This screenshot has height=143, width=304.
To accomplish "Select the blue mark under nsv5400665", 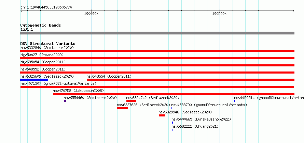I will pyautogui.click(x=172, y=123).
